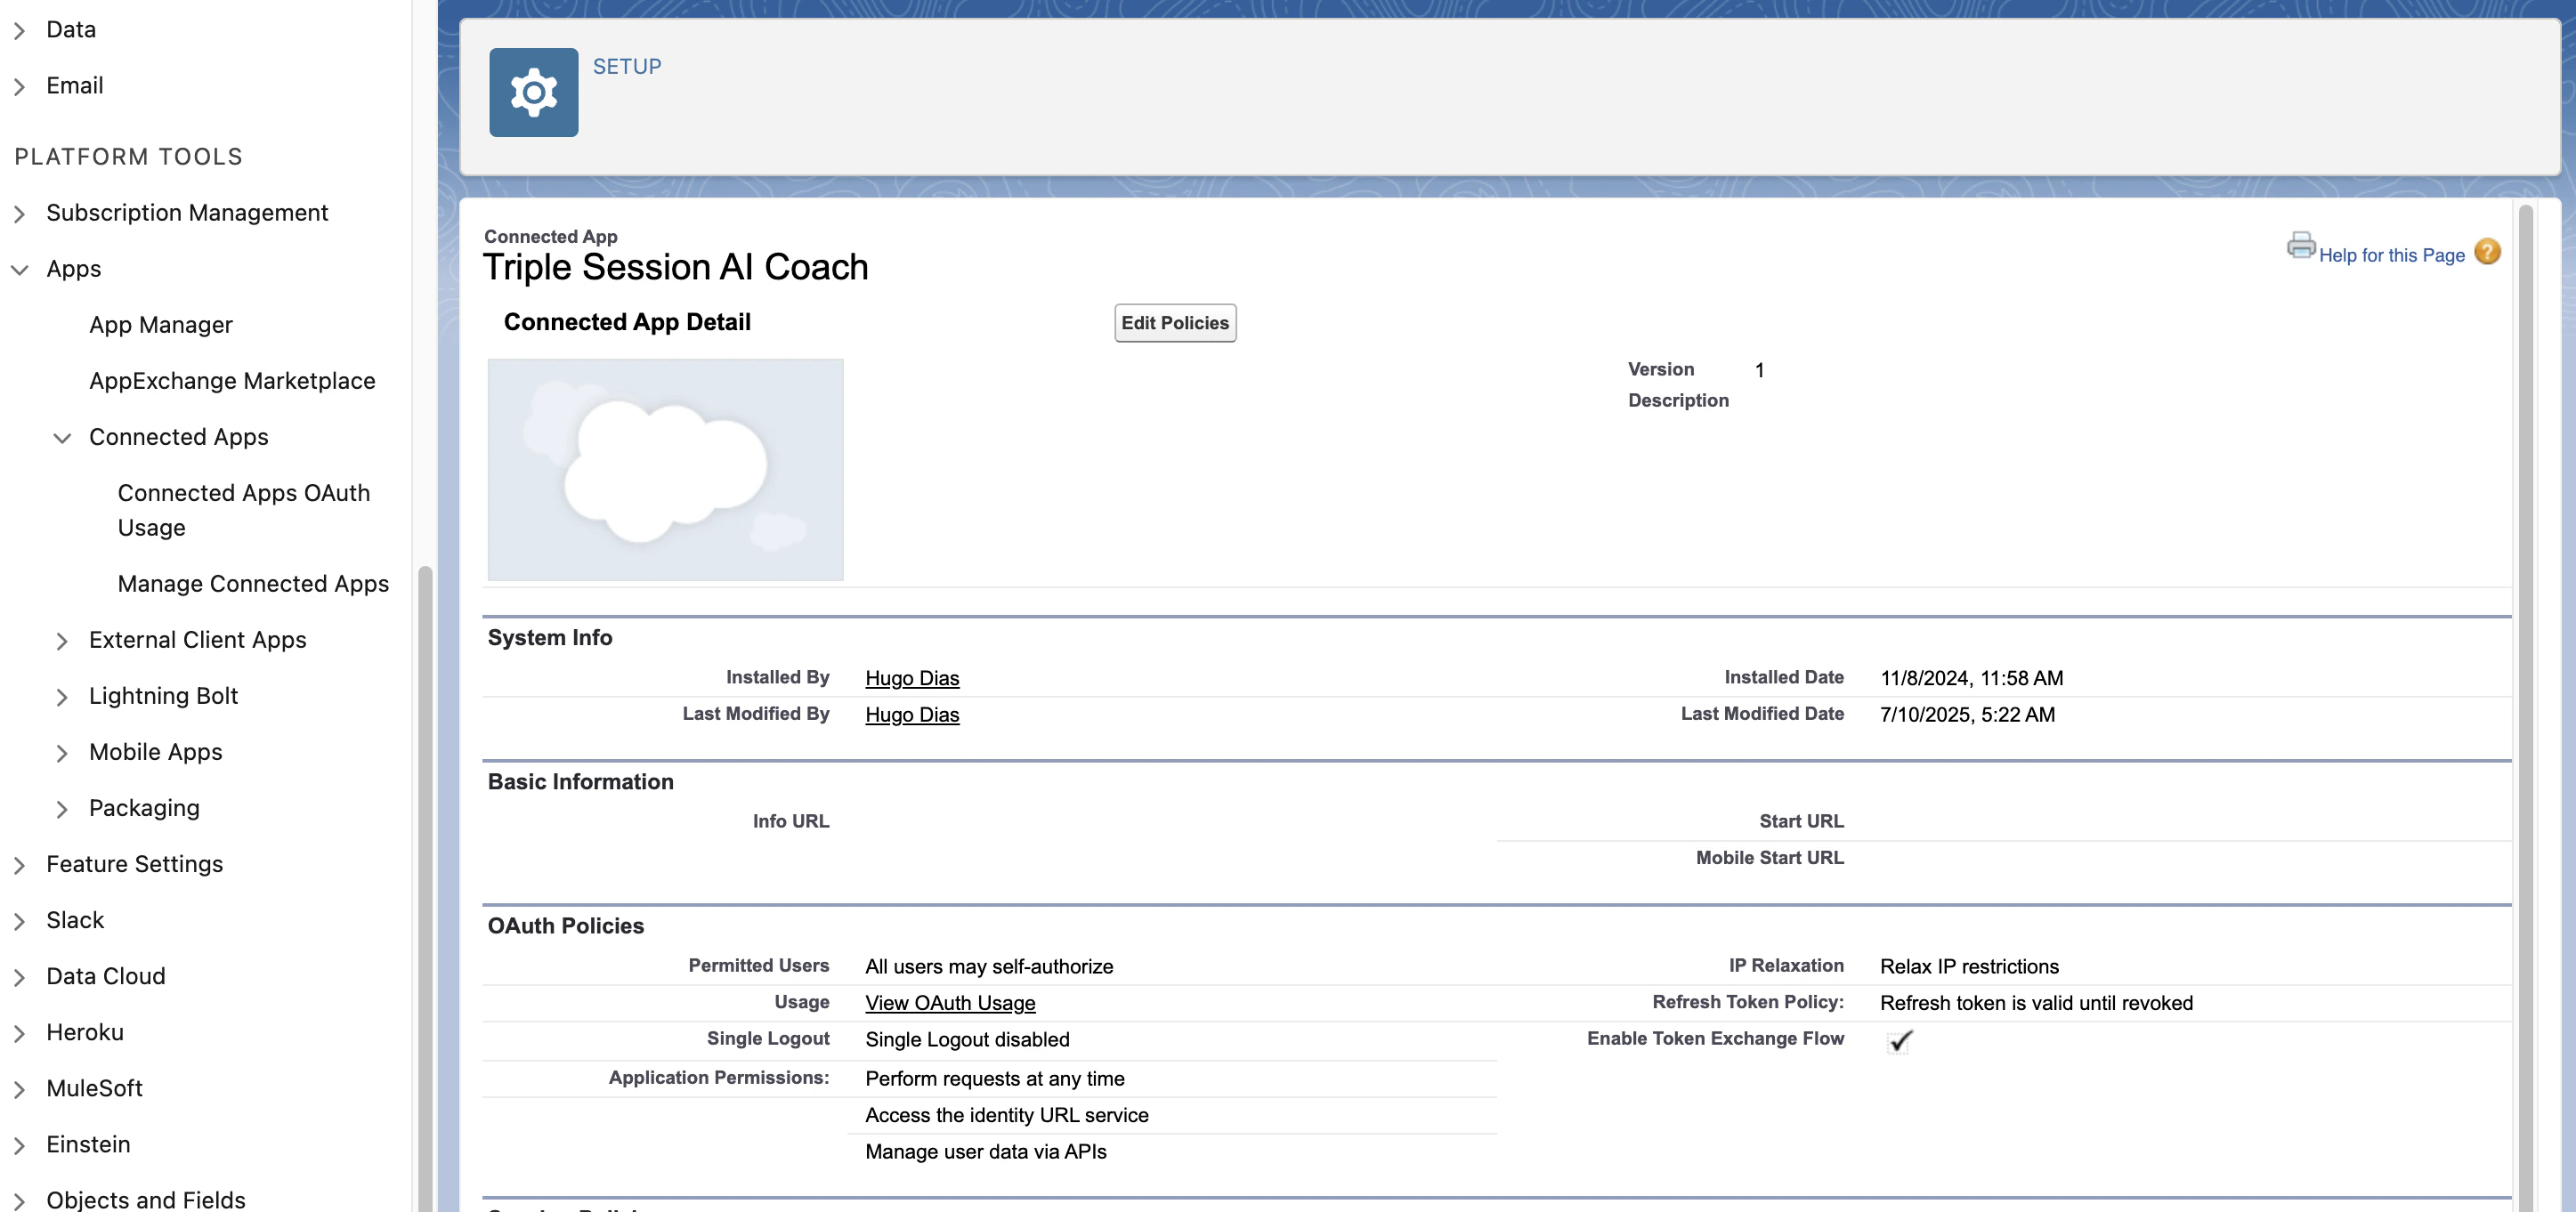
Task: Click the PLATFORM TOOLS sidebar heading
Action: [128, 156]
